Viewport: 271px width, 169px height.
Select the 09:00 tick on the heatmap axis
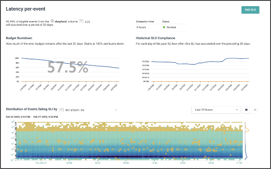point(126,163)
